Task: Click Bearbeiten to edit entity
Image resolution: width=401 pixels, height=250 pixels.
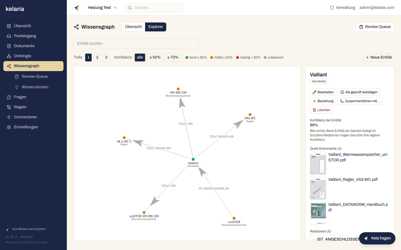Action: [x=323, y=92]
